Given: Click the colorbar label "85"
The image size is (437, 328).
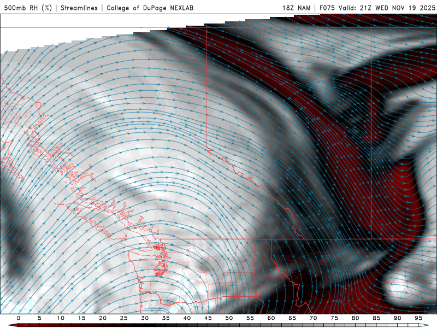Looking at the screenshot, I should coord(376,318).
